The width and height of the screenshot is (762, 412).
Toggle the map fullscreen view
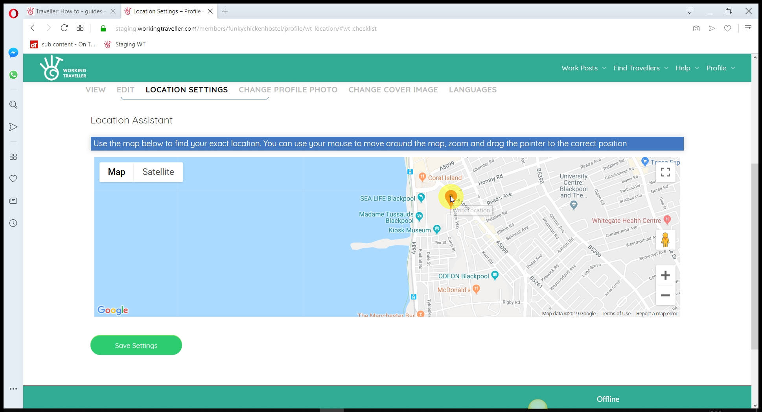click(x=665, y=172)
